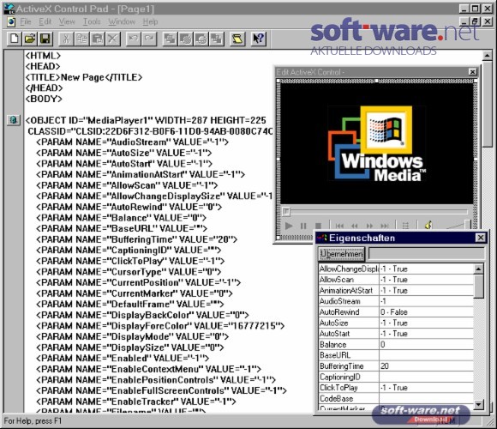The image size is (497, 429).
Task: Open the Edit menu
Action: click(x=45, y=22)
